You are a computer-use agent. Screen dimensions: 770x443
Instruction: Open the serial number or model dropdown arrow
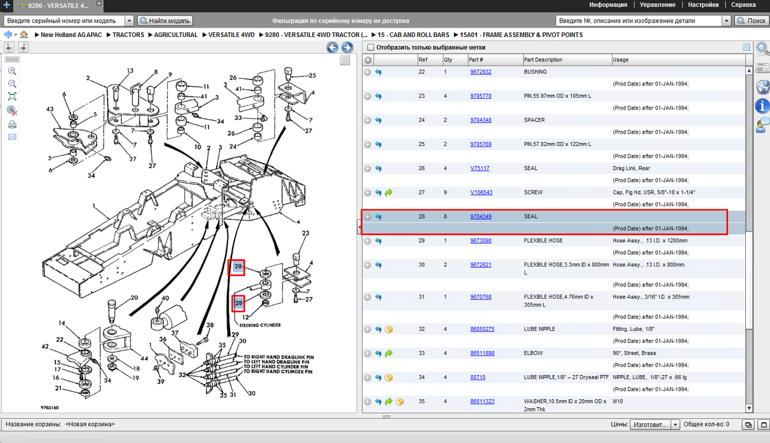(129, 21)
